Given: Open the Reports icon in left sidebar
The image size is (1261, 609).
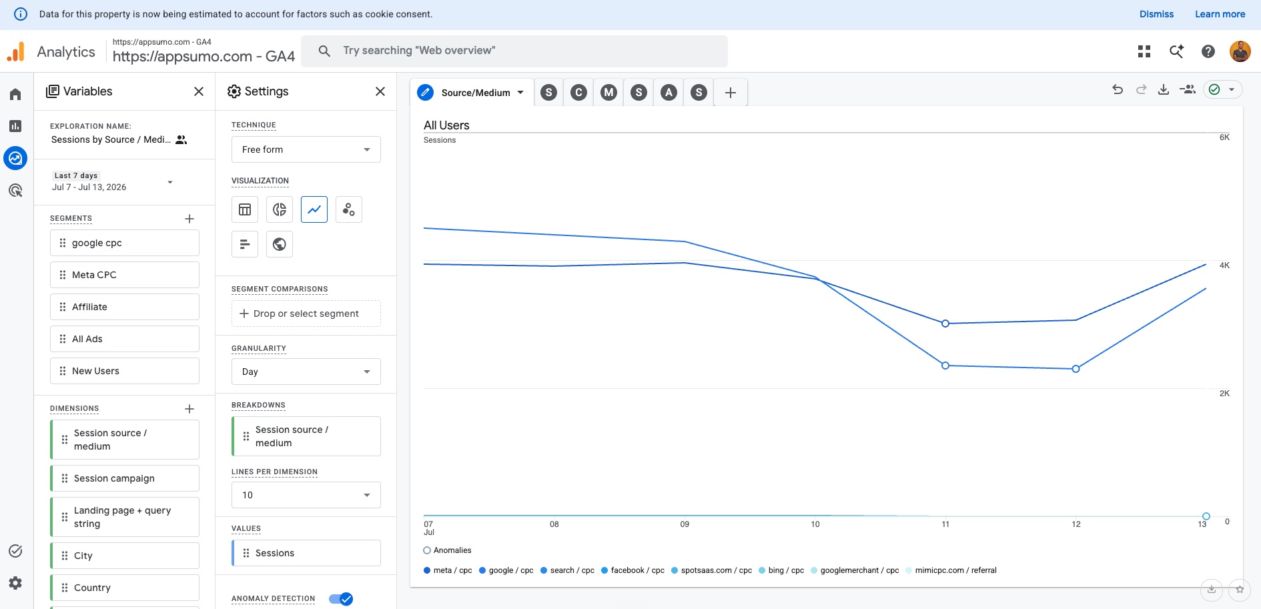Looking at the screenshot, I should tap(15, 126).
